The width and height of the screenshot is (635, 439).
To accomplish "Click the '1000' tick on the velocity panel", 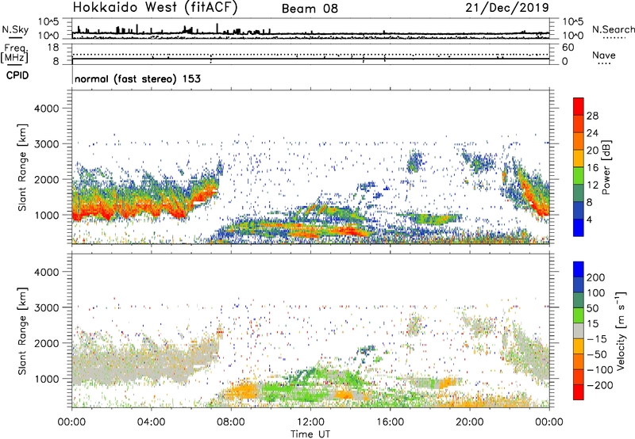I will coord(46,379).
